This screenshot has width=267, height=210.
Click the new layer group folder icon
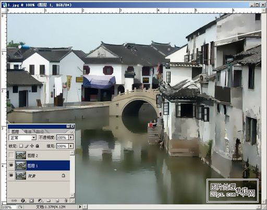(48, 201)
